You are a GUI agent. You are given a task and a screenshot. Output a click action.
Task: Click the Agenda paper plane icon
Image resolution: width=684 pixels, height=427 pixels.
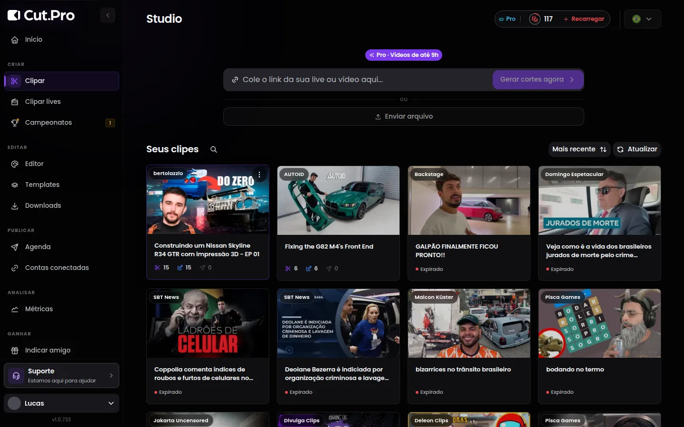pos(15,247)
